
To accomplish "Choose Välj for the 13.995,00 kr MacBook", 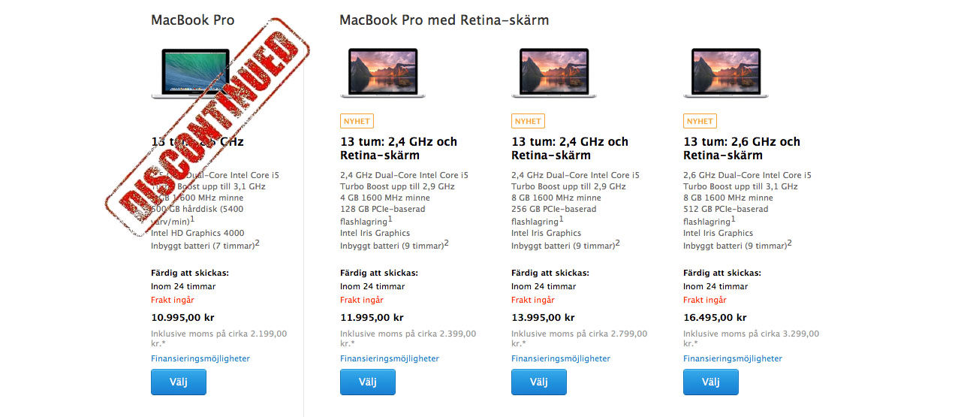I will [539, 382].
